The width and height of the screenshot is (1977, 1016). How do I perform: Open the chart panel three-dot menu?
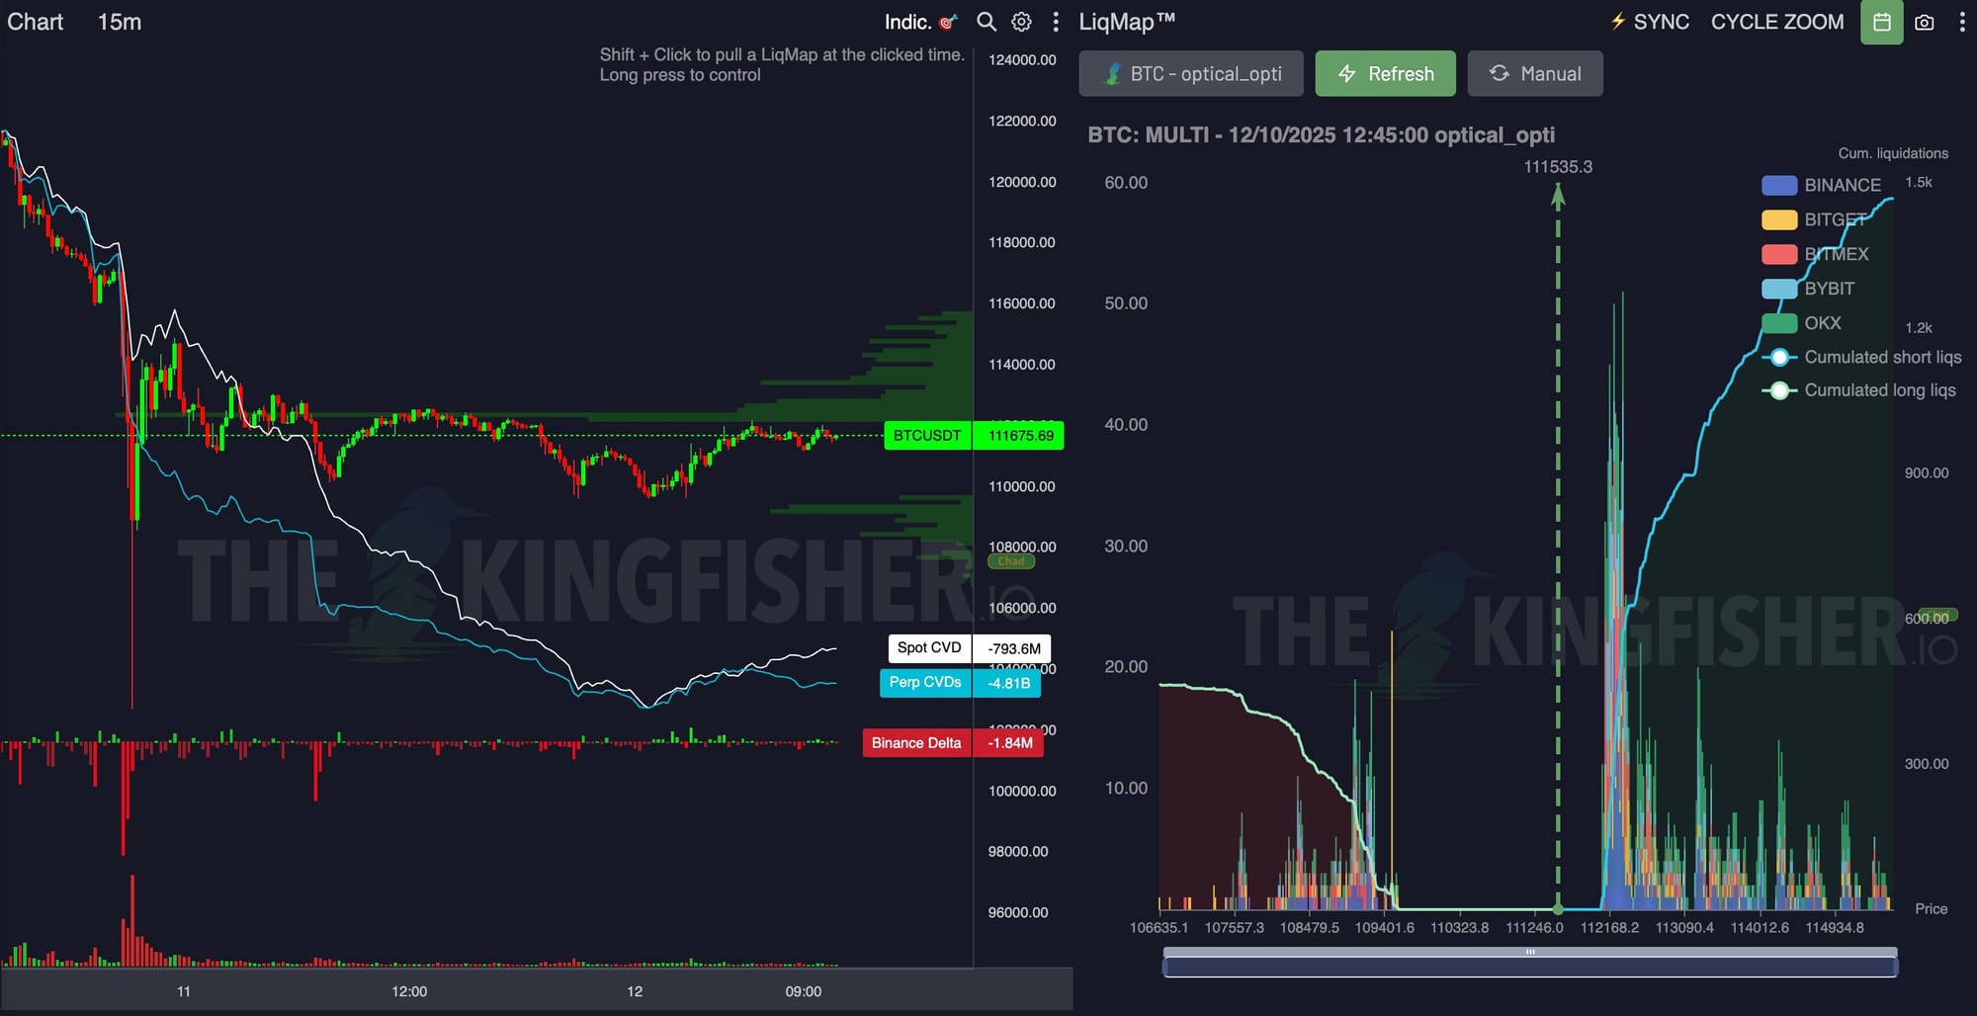tap(1056, 22)
